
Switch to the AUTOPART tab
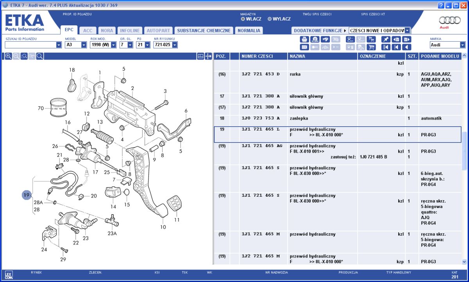(158, 30)
